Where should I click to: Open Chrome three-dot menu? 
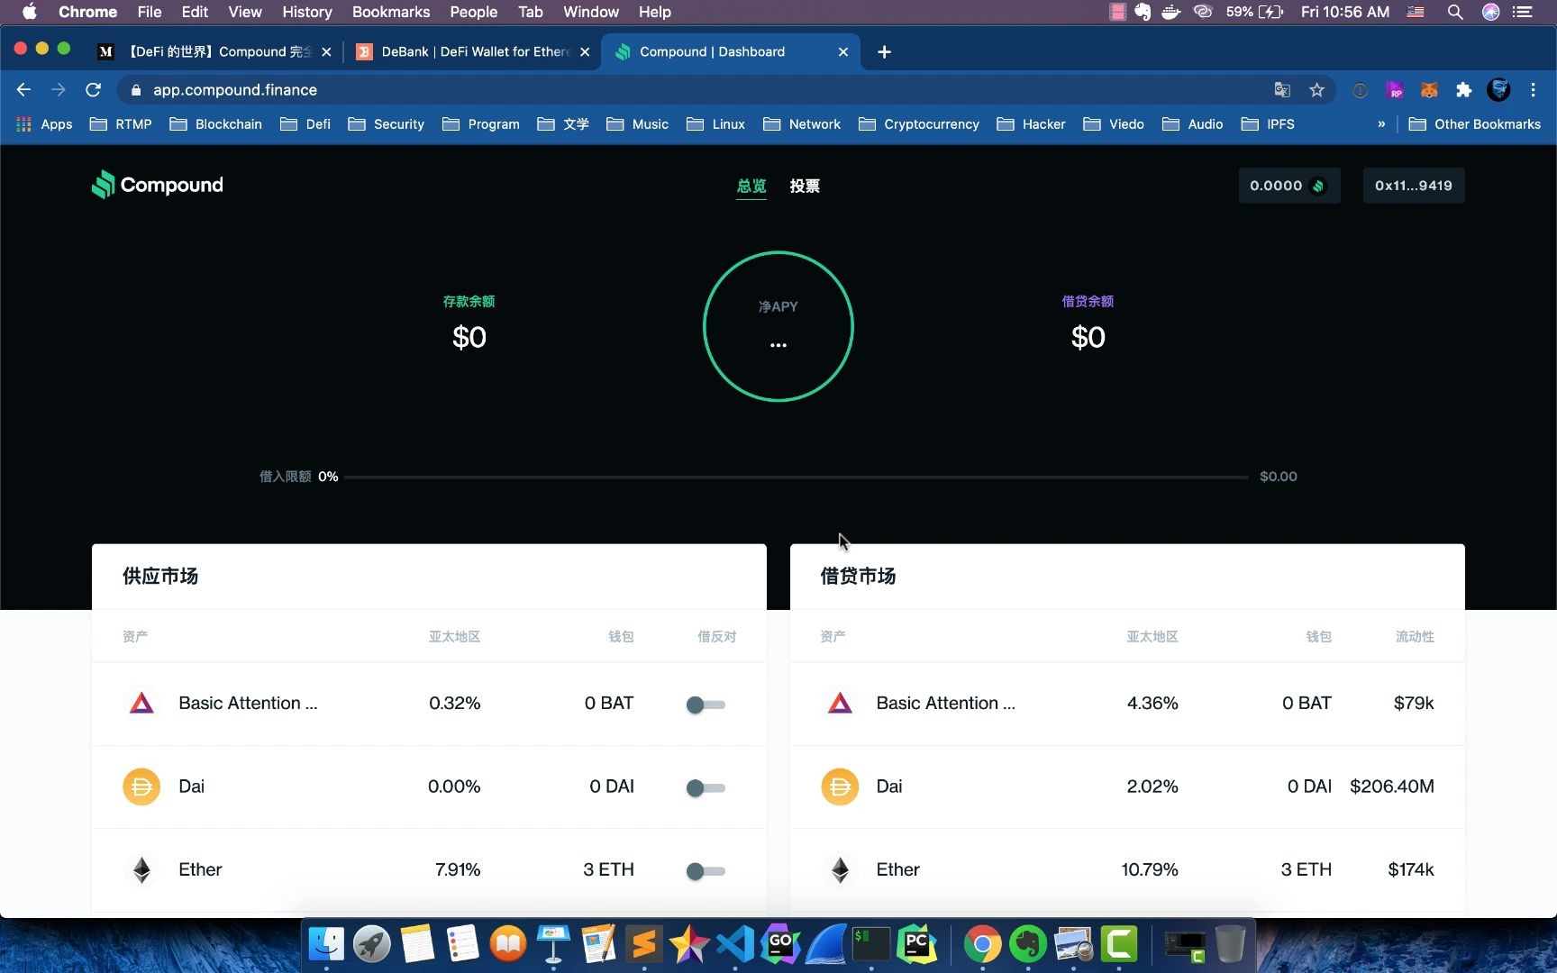[1533, 90]
